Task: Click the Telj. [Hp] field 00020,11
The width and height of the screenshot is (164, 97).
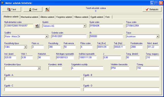Action: pos(120,47)
